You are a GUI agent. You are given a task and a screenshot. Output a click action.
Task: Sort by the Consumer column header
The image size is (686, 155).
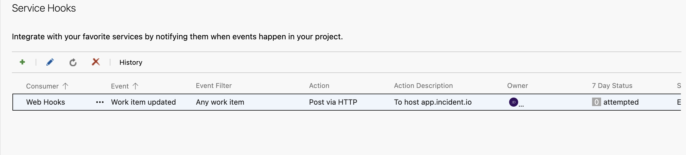(x=42, y=86)
